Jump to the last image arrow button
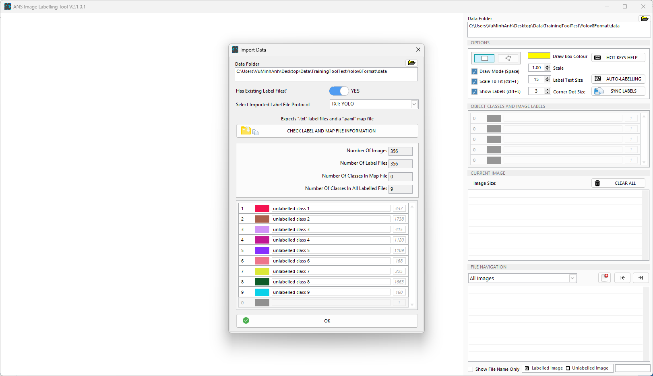Screen dimensions: 653x376 [641, 278]
